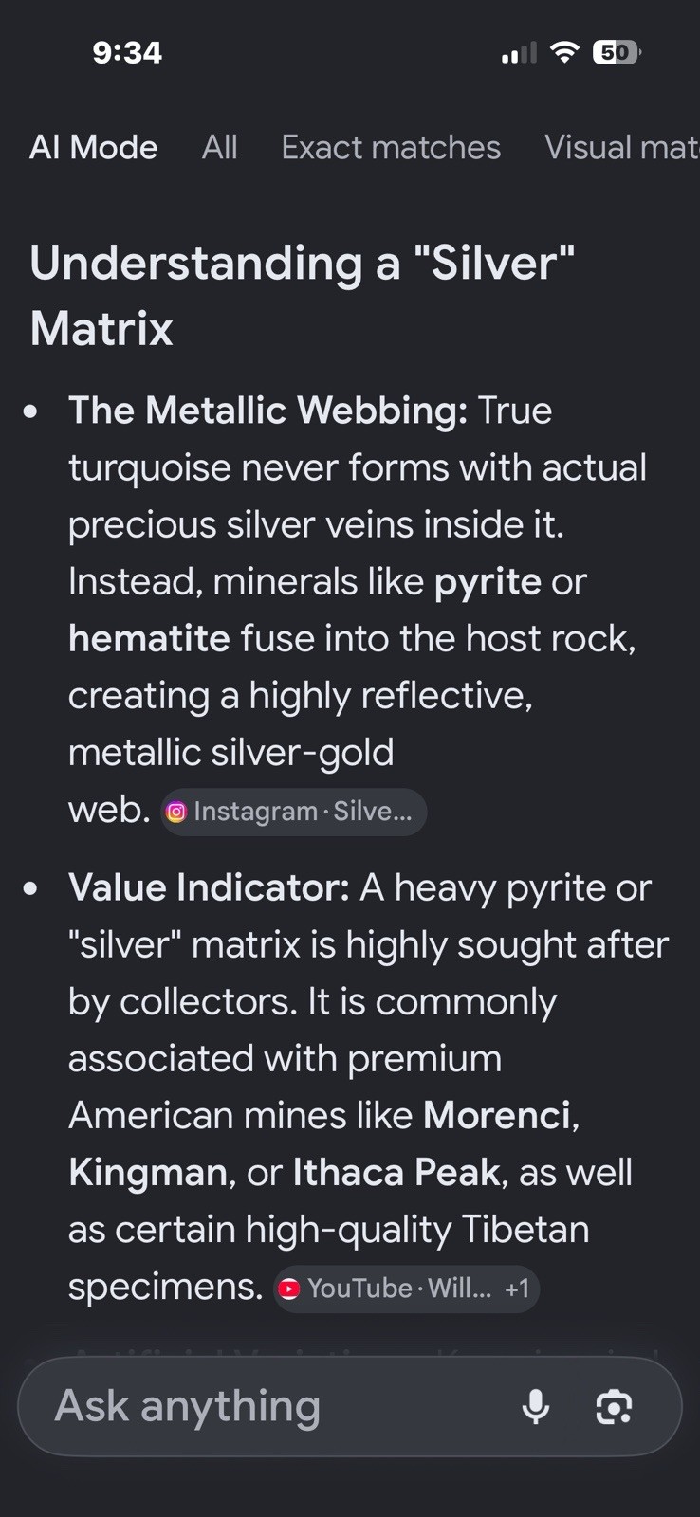Open the Instagram · Silve... source link
The height and width of the screenshot is (1517, 700).
click(x=293, y=812)
